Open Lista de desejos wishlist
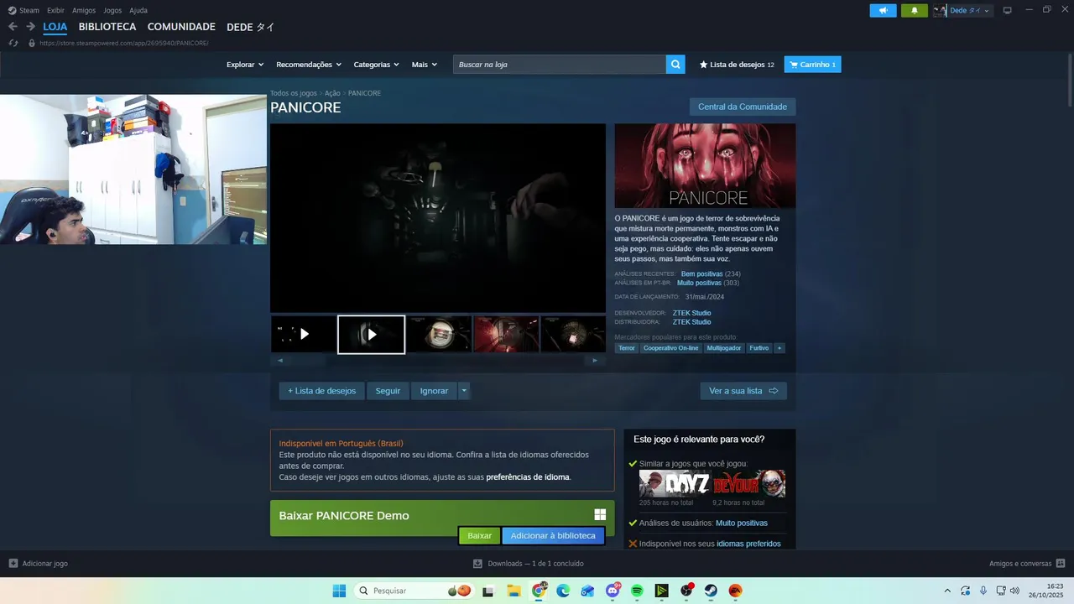The height and width of the screenshot is (604, 1074). pyautogui.click(x=737, y=65)
